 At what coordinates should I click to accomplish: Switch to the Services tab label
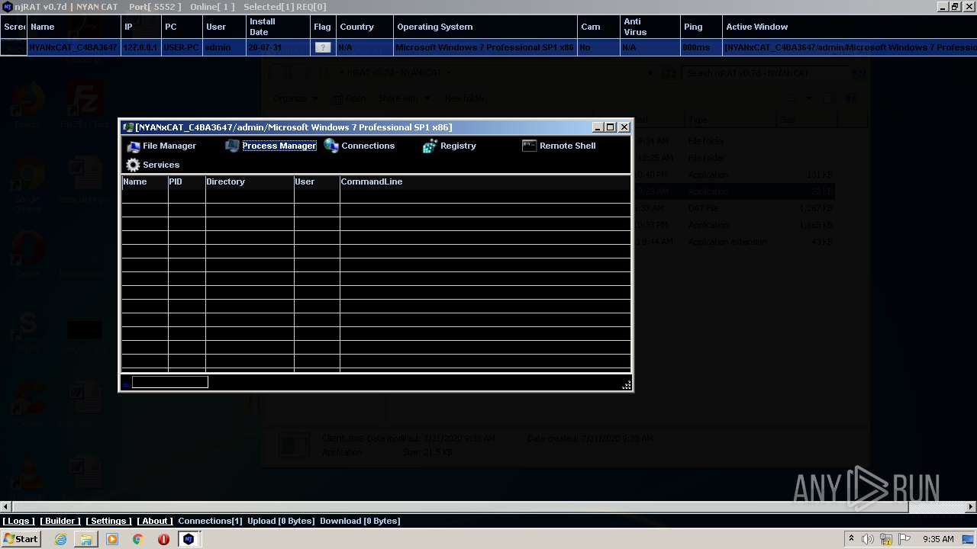(161, 165)
